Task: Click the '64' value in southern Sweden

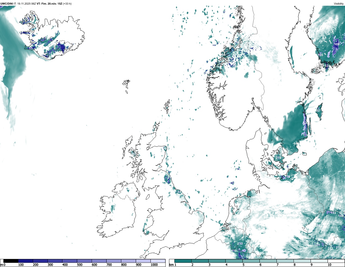Action: coord(295,144)
